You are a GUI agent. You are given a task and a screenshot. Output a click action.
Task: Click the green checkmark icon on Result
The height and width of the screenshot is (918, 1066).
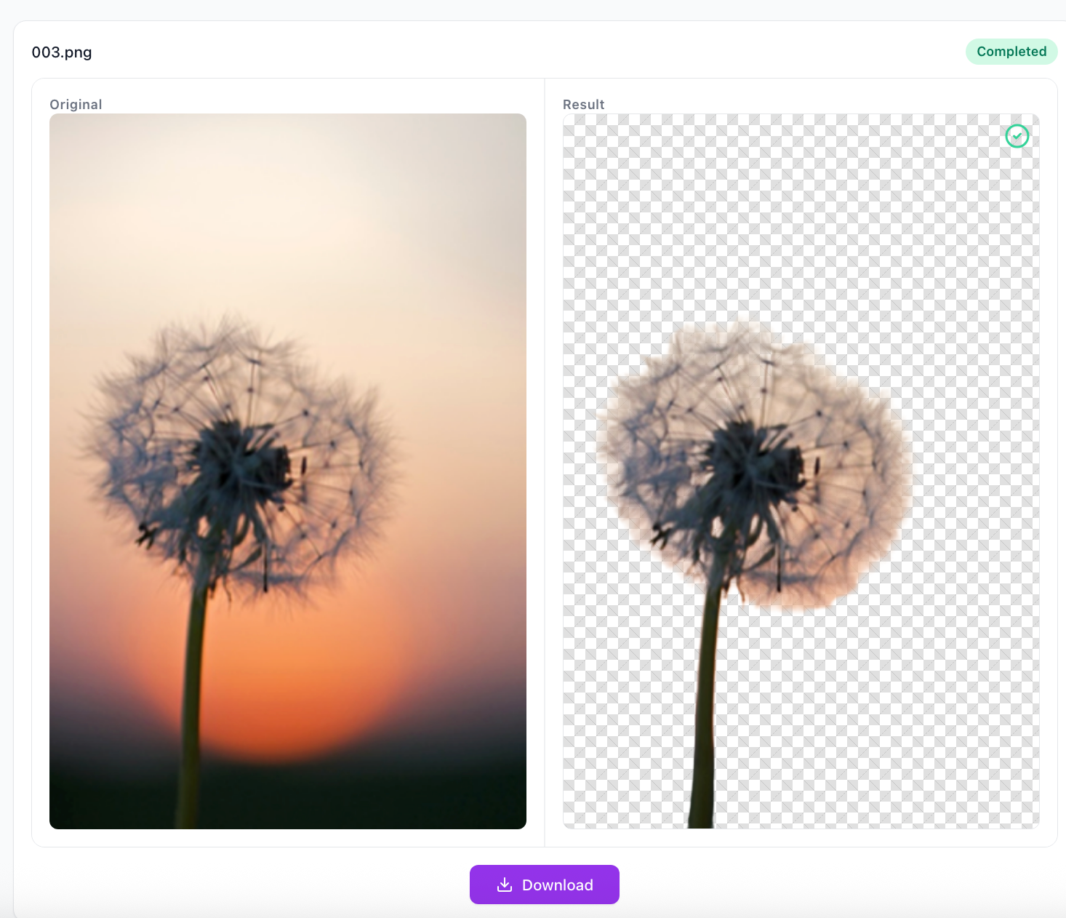click(1017, 136)
